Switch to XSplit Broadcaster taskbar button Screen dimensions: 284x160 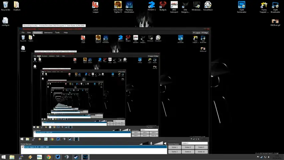tap(85, 157)
